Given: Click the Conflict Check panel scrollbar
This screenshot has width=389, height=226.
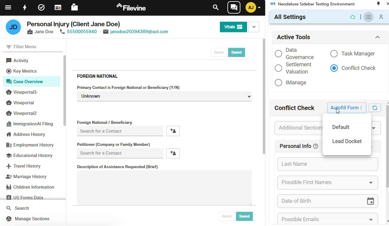Looking at the screenshot, I should pos(387,146).
